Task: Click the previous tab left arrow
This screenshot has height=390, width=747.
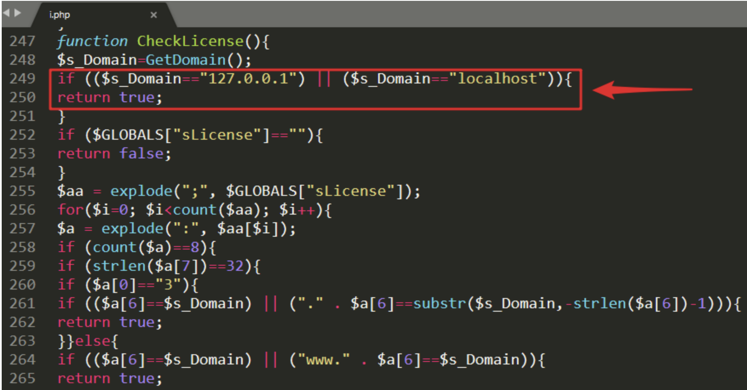Action: pos(6,13)
